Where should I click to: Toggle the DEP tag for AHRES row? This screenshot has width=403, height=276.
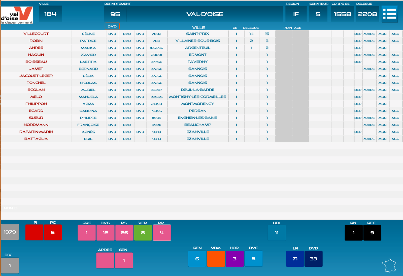(358, 48)
